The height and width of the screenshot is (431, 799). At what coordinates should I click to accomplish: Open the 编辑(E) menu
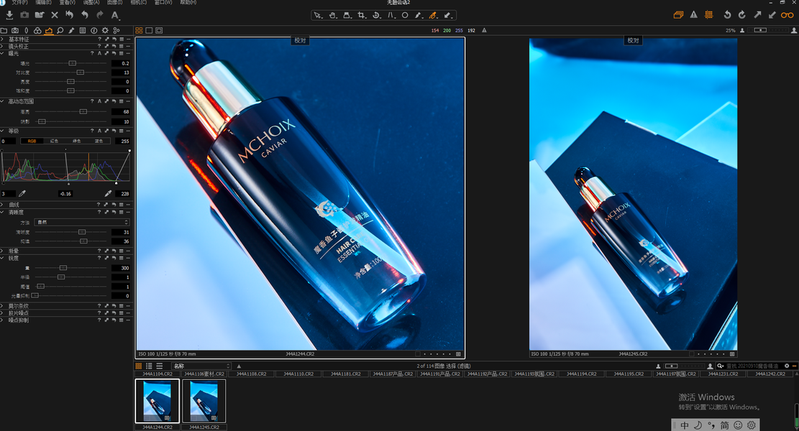[43, 3]
